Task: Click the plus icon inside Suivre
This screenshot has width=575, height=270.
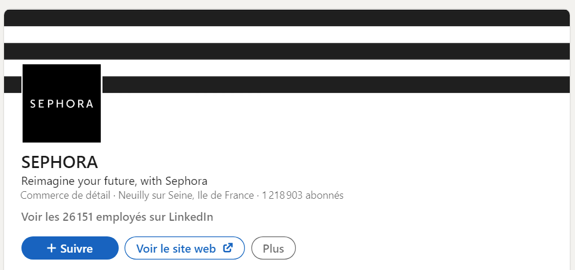Action: 52,249
